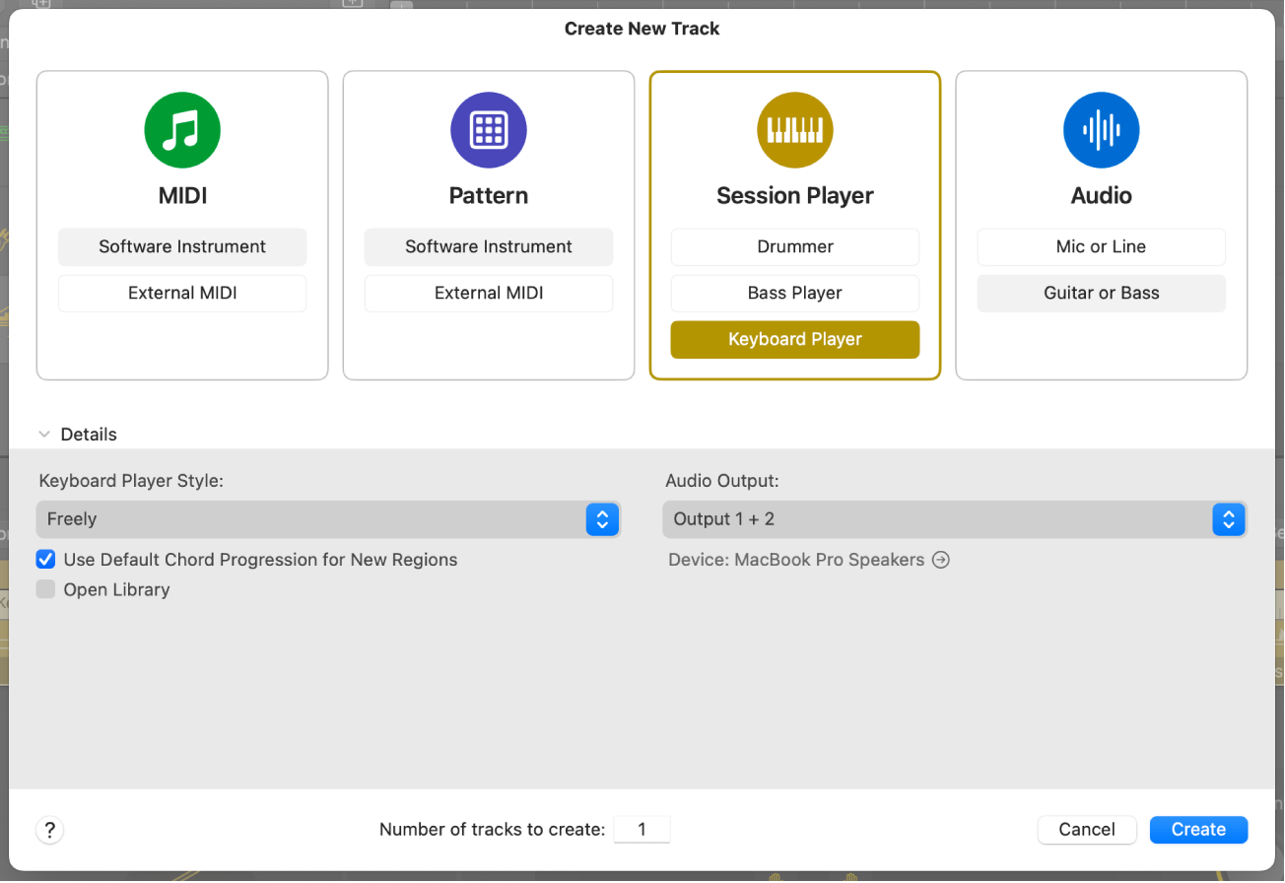The image size is (1285, 883).
Task: Select Mic or Line audio input
Action: click(1101, 247)
